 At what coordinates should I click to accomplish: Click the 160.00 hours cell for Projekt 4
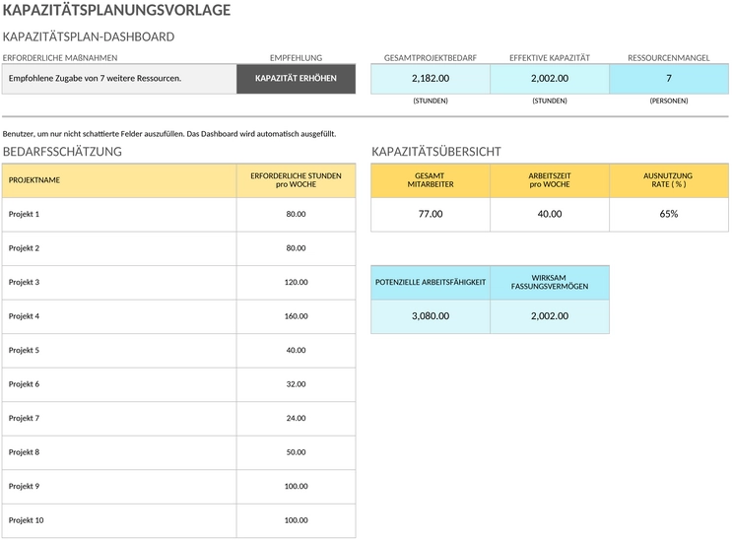tap(296, 316)
